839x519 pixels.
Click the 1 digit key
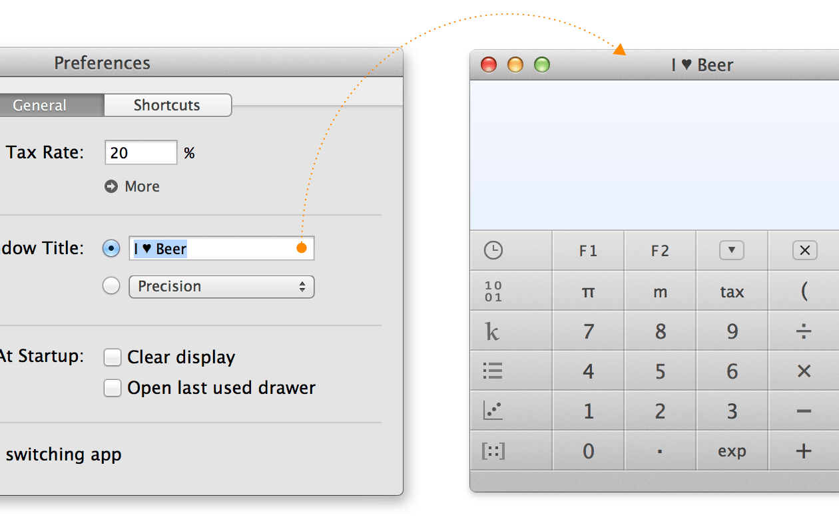(x=588, y=411)
